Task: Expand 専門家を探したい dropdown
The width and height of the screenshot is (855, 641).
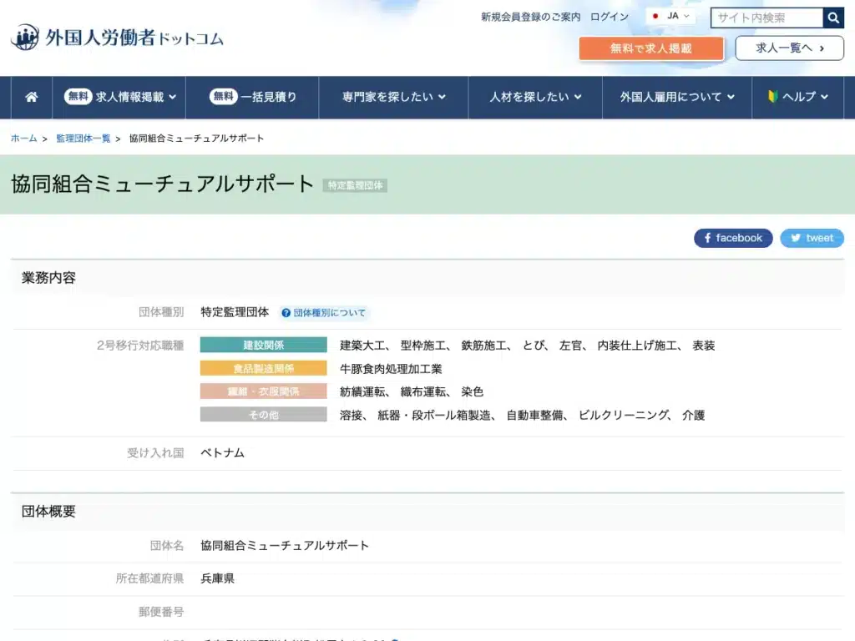Action: (x=394, y=97)
